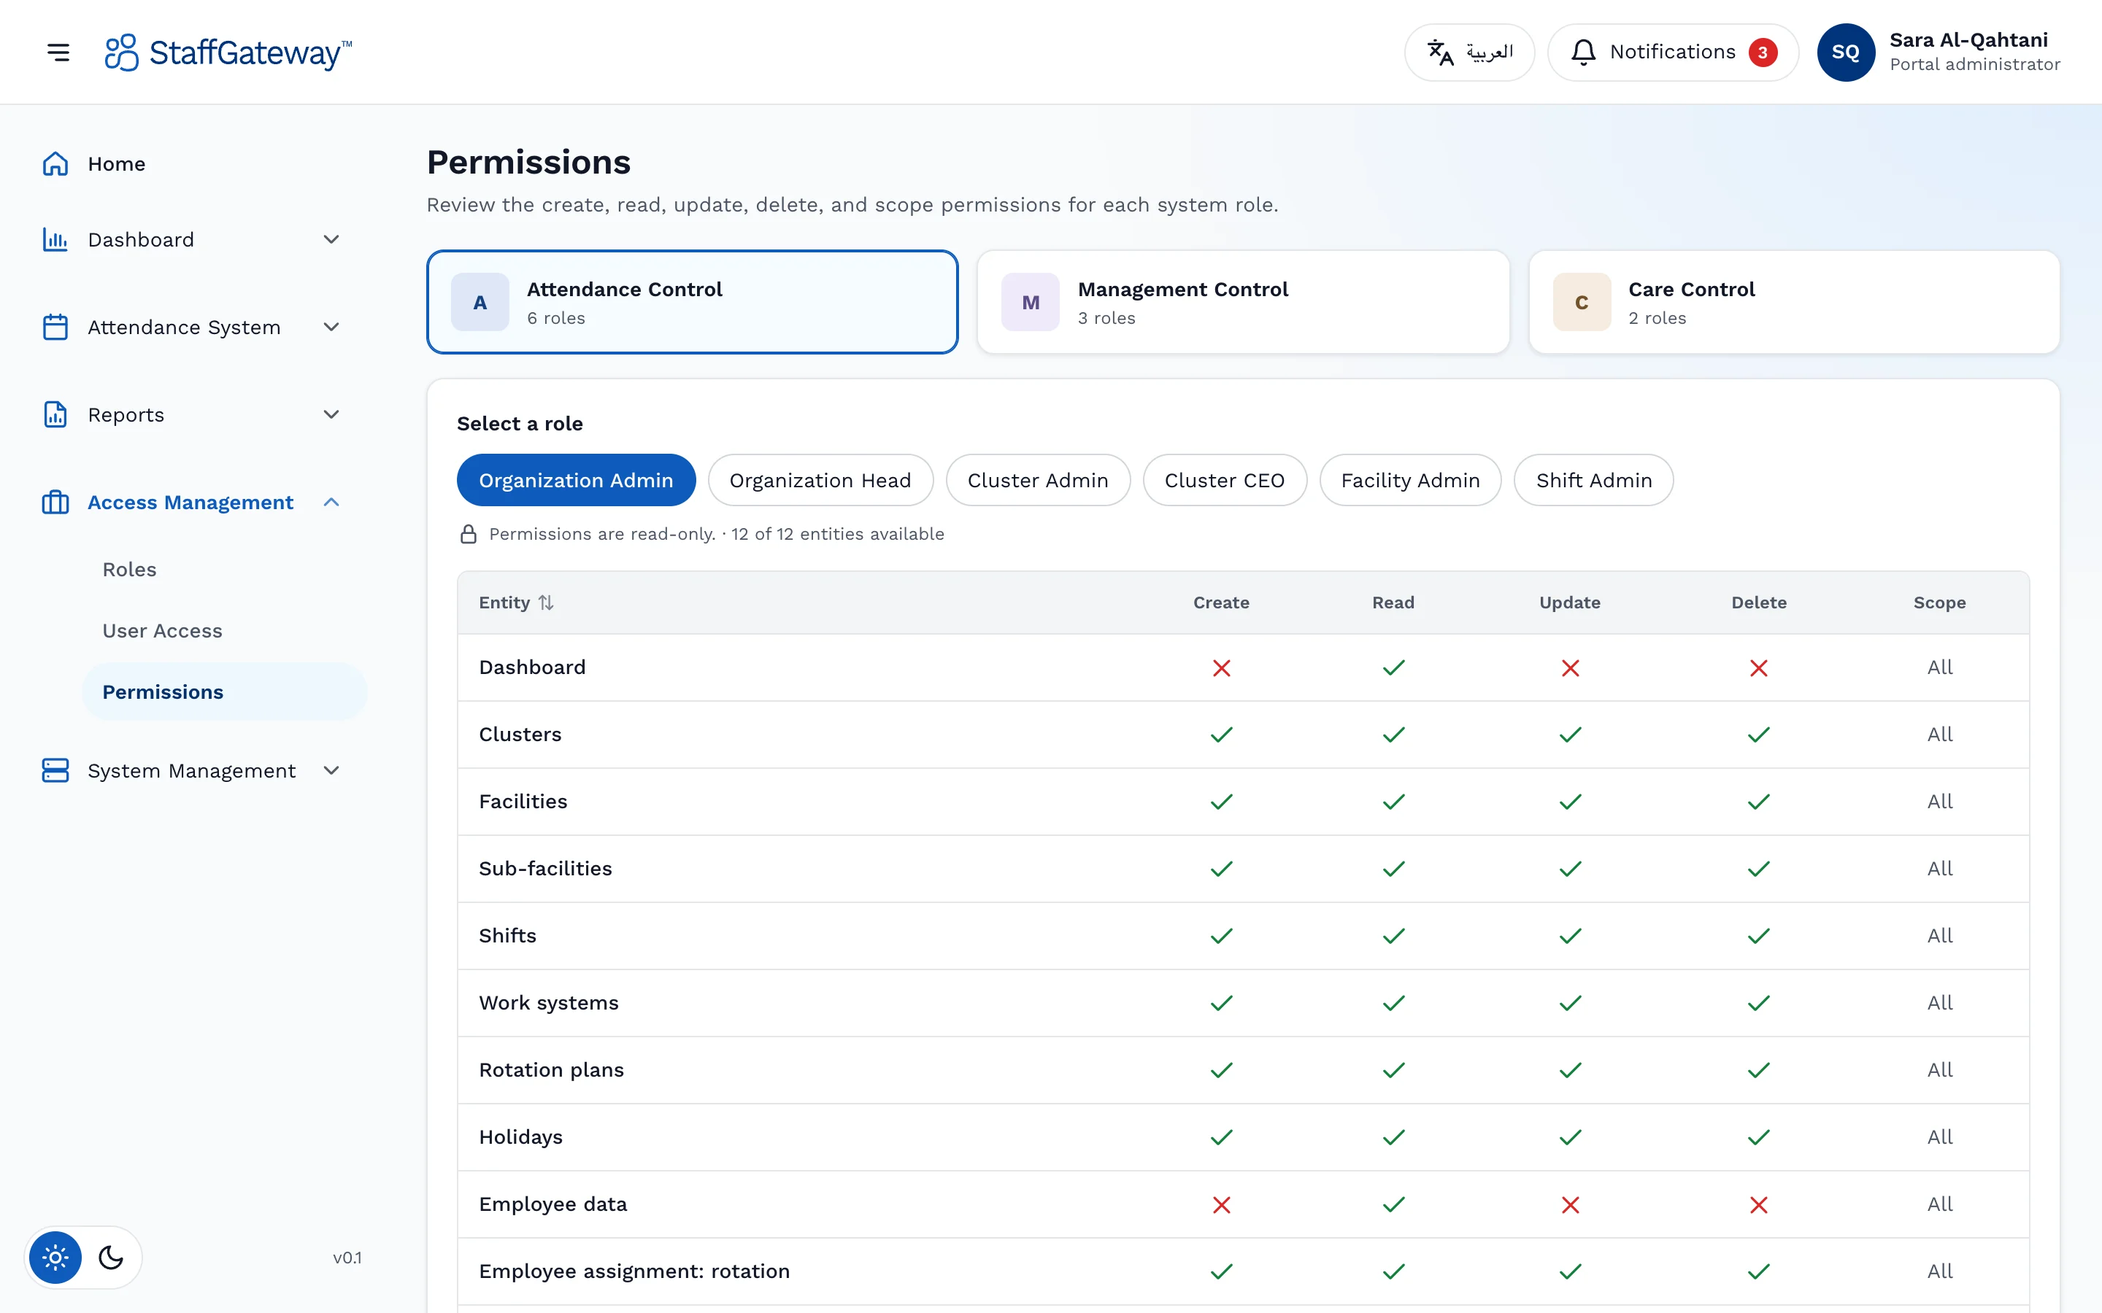Click the "Employee data" entity cell
This screenshot has width=2102, height=1313.
[x=553, y=1204]
